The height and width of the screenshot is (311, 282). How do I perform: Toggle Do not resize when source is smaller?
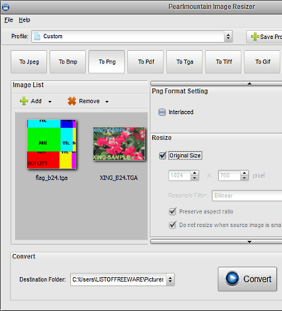pos(172,225)
